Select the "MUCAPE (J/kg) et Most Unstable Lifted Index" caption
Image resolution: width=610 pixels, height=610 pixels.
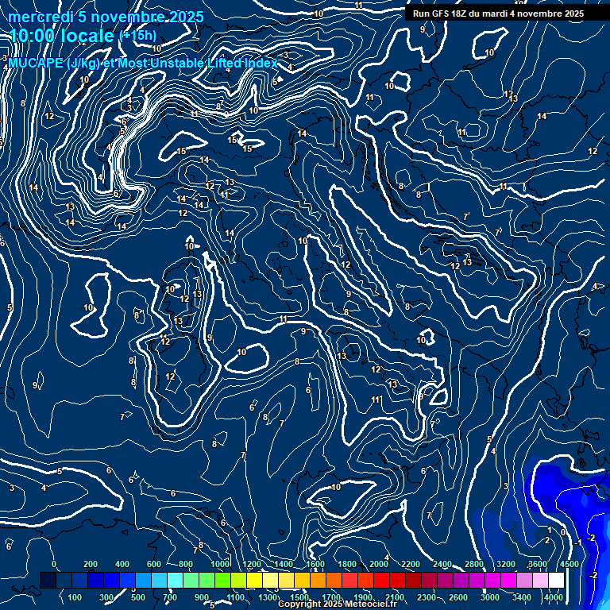coord(143,63)
